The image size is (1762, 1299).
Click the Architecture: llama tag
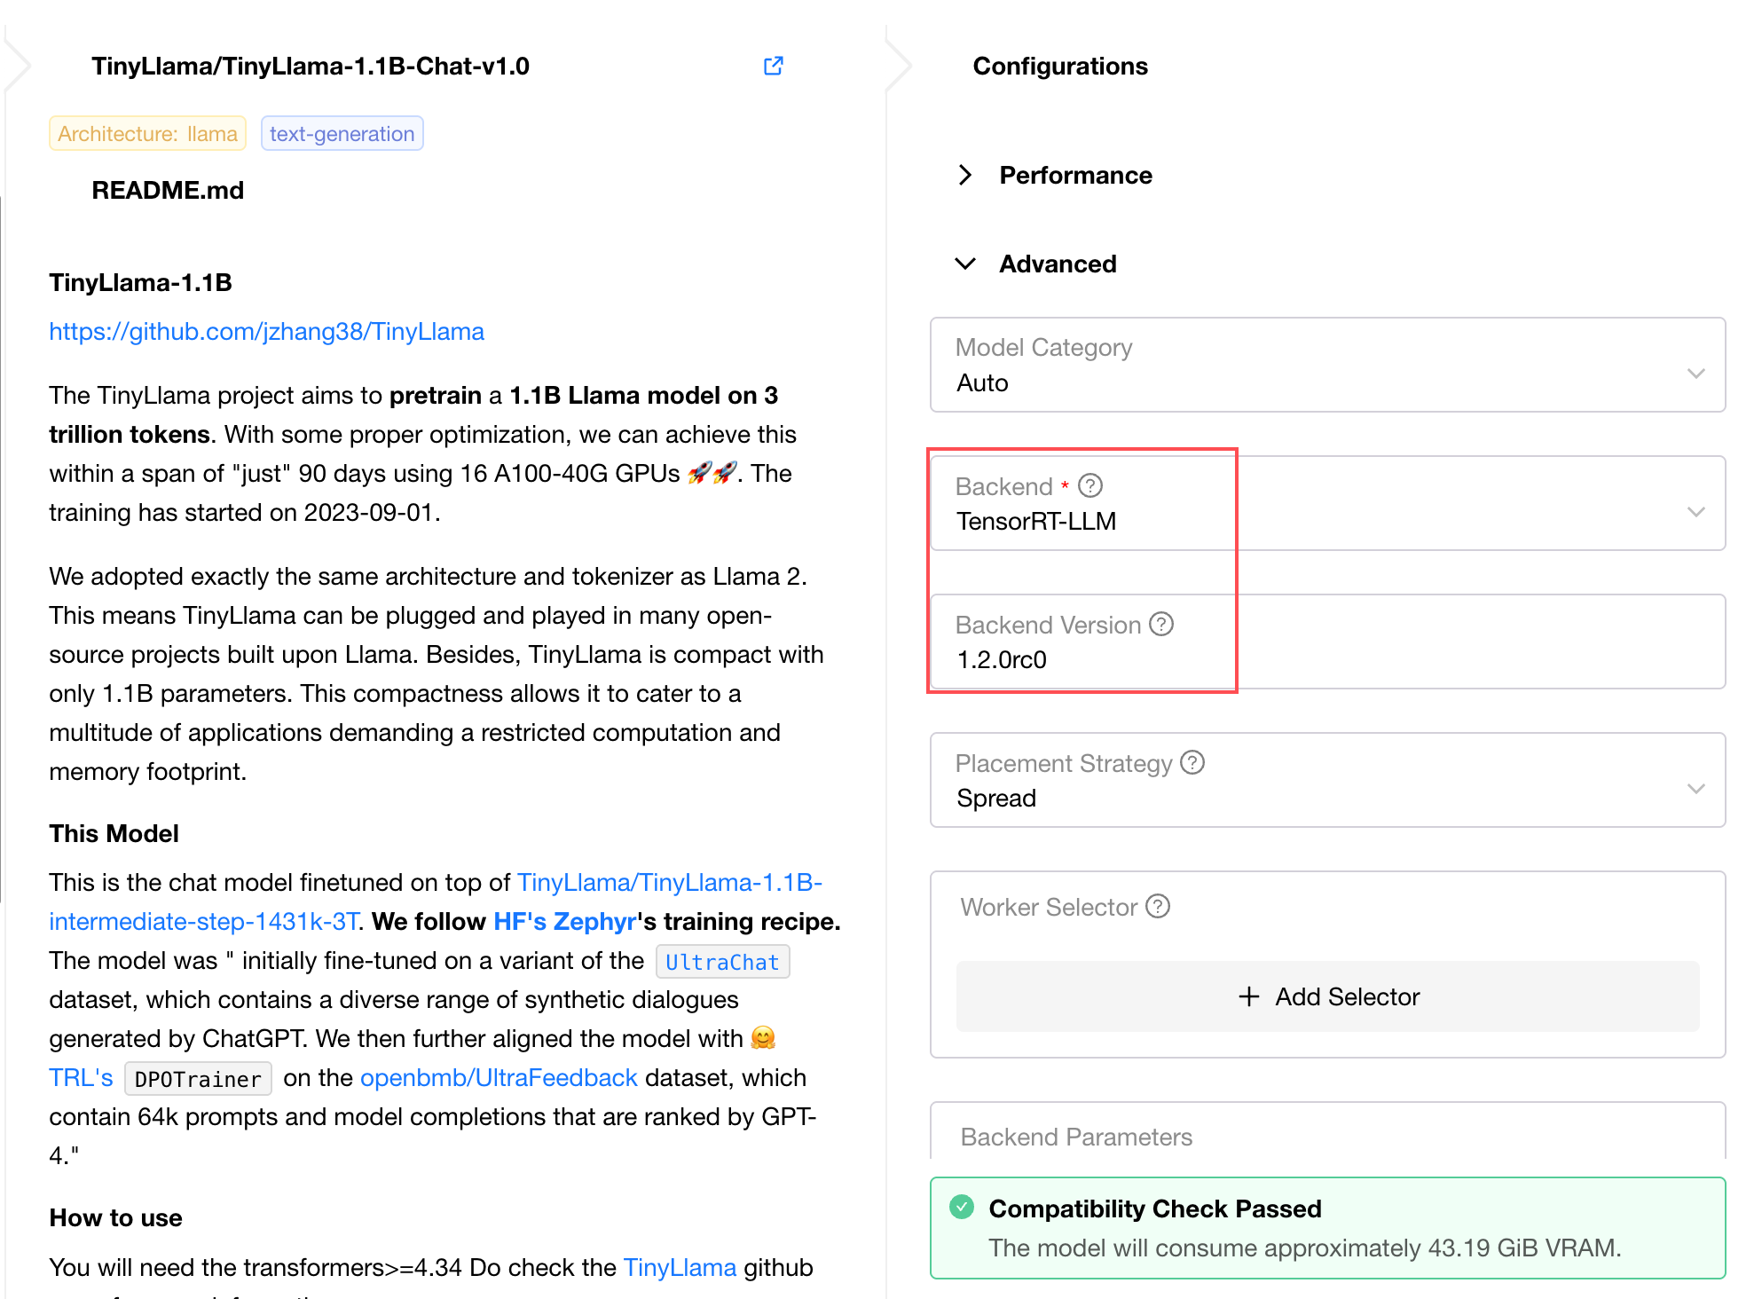pyautogui.click(x=147, y=134)
